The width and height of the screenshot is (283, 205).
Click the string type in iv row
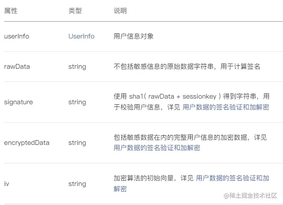tap(77, 184)
